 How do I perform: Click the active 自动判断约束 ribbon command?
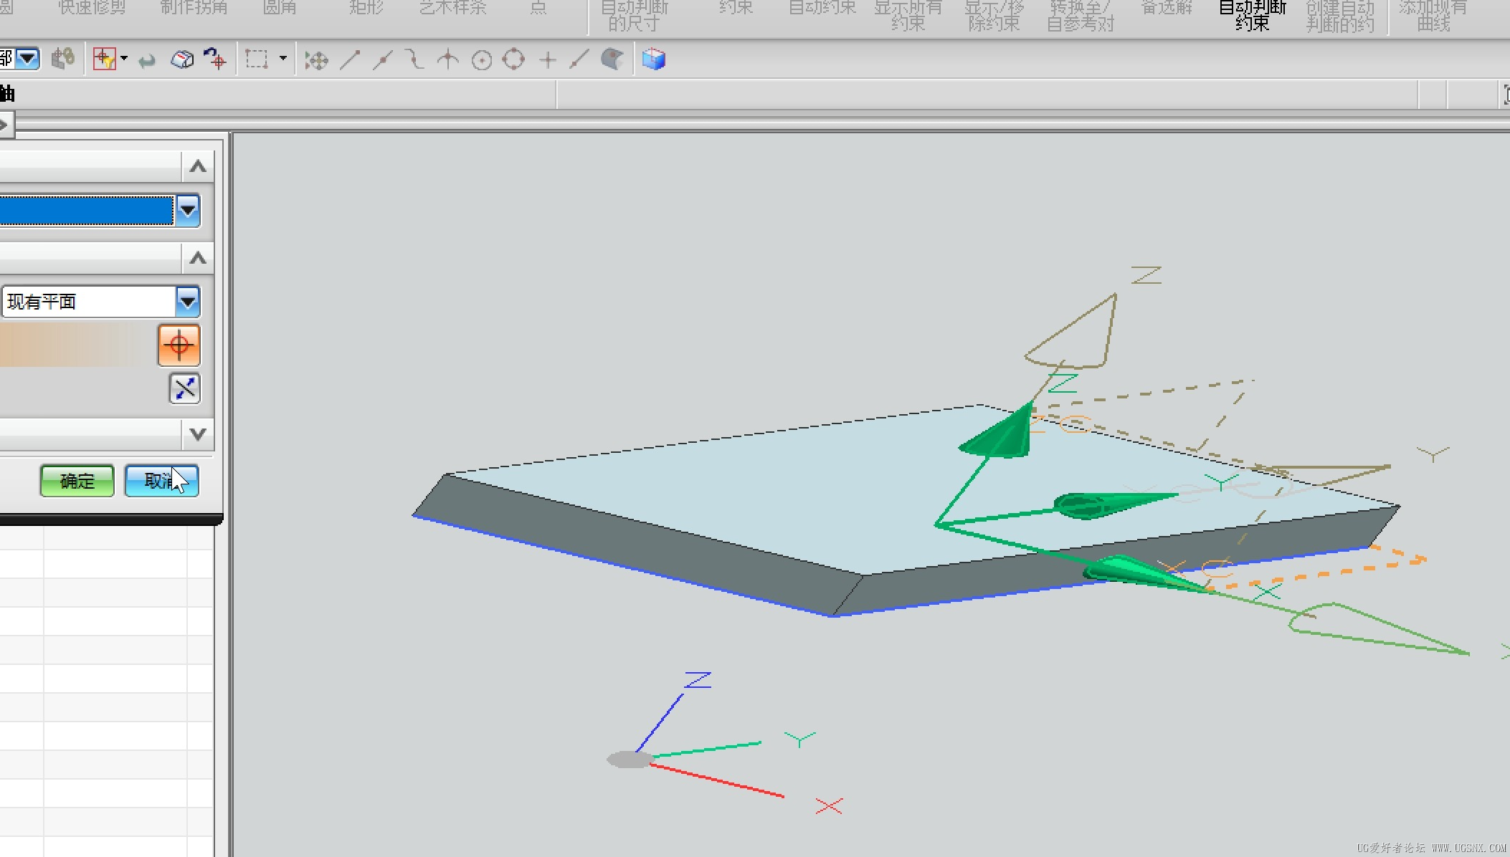(x=1253, y=16)
